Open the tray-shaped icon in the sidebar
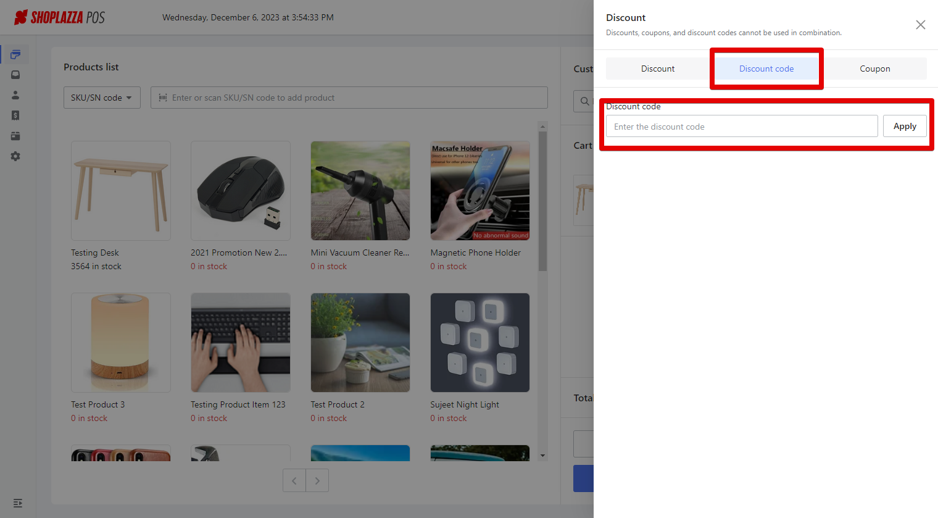The image size is (938, 518). tap(15, 75)
